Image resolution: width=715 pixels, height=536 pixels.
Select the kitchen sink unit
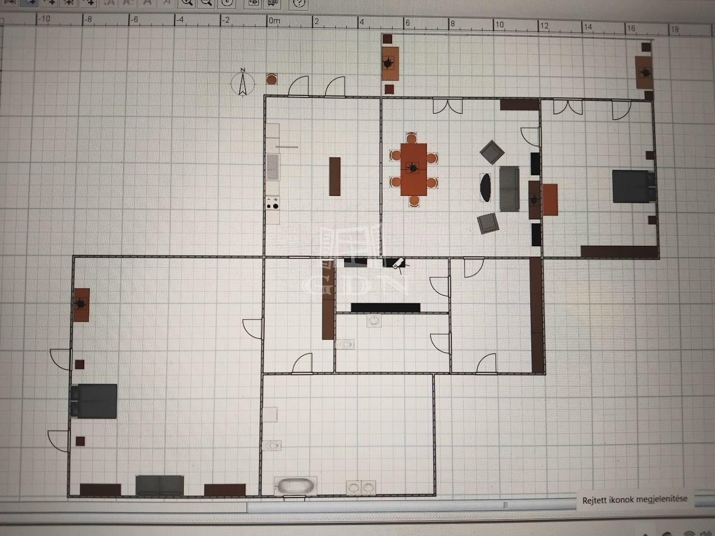coord(273,169)
